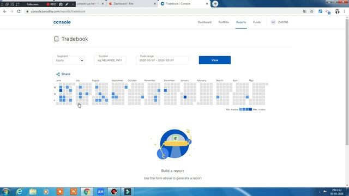Click the Tradebook book icon
This screenshot has width=349, height=196.
click(56, 39)
